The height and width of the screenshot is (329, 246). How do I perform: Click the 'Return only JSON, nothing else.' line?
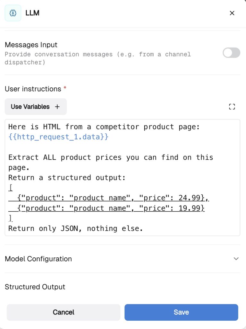(x=75, y=228)
